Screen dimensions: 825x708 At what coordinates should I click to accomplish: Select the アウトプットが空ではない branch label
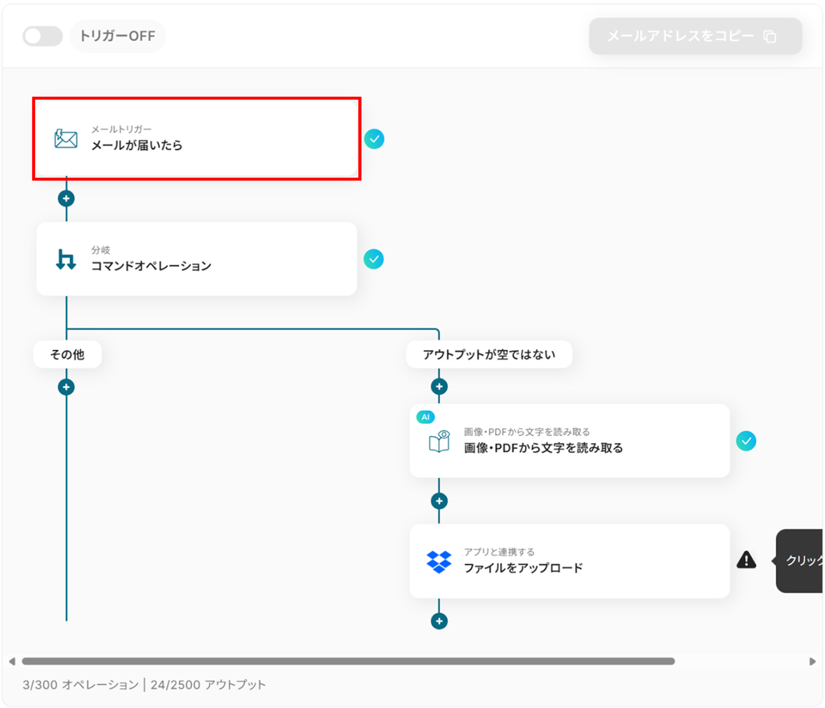click(x=489, y=354)
